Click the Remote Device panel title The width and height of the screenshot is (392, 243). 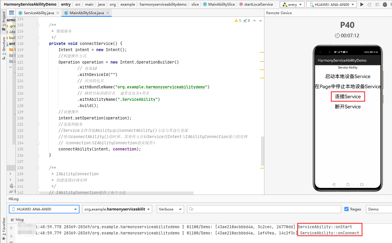279,13
